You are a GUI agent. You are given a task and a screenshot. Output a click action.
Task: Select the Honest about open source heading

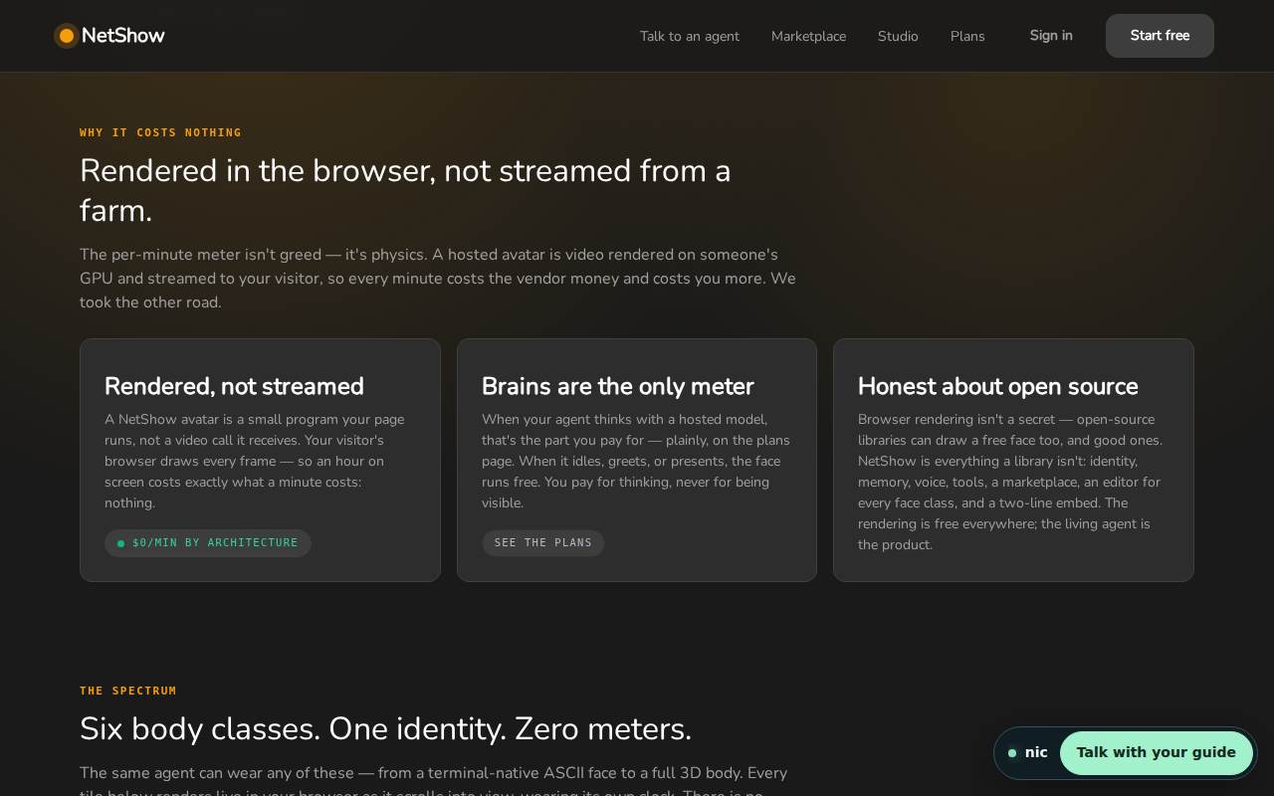pos(997,386)
